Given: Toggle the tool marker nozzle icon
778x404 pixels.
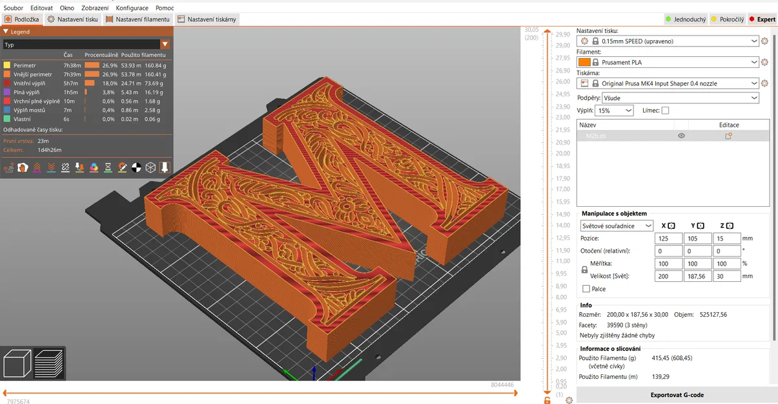Looking at the screenshot, I should tap(165, 167).
